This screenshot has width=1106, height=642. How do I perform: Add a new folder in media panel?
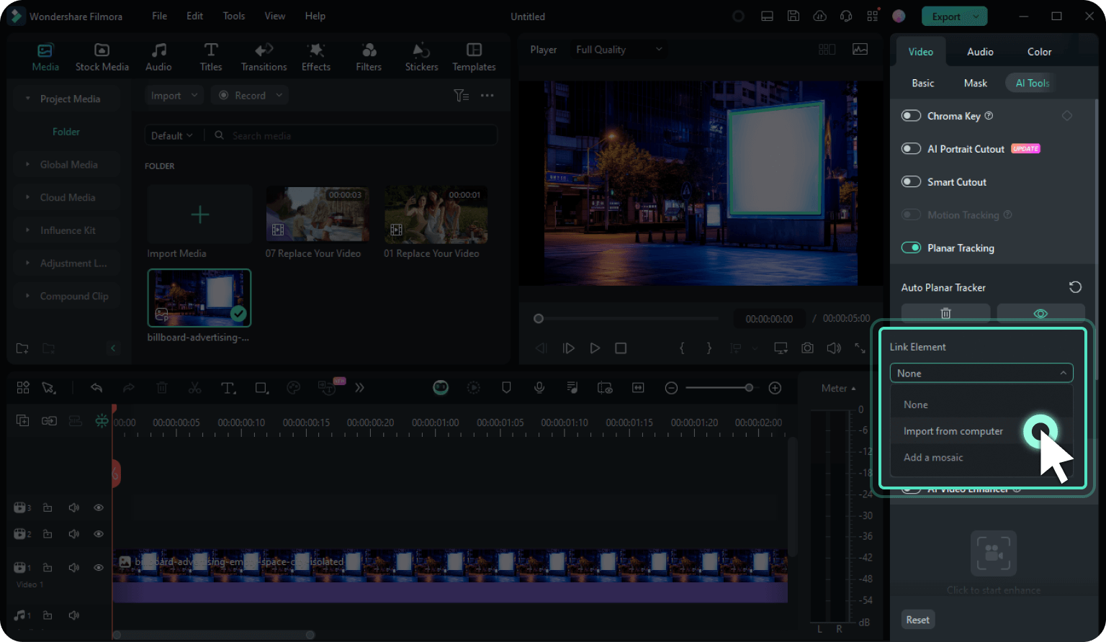22,348
